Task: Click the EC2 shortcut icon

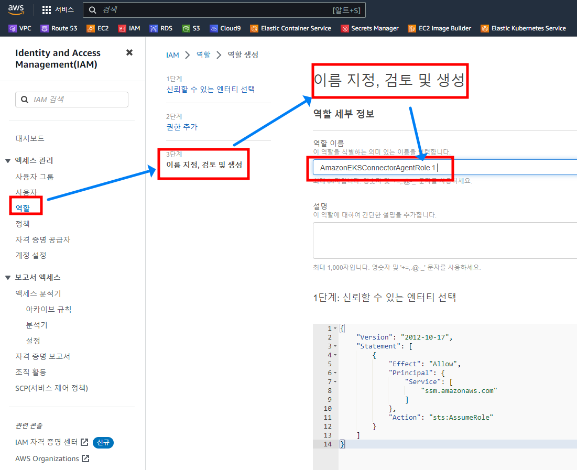Action: [91, 28]
